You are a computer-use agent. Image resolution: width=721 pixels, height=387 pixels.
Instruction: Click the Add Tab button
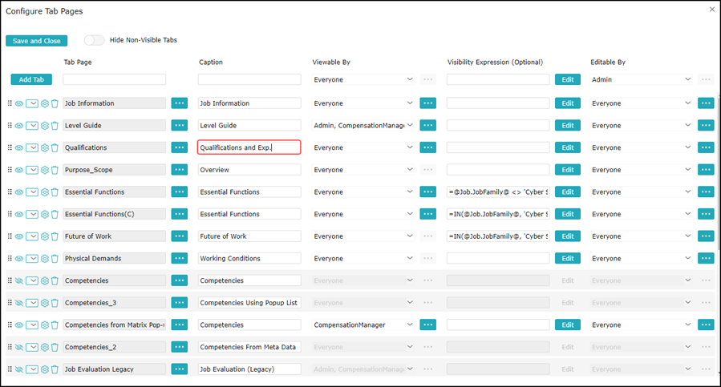point(31,80)
